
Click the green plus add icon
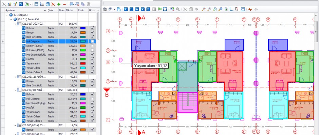click(x=59, y=4)
